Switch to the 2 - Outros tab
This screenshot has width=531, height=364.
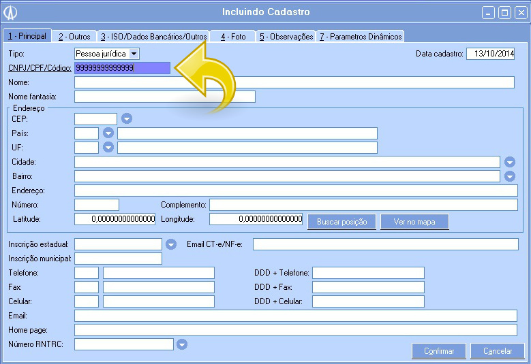point(74,36)
